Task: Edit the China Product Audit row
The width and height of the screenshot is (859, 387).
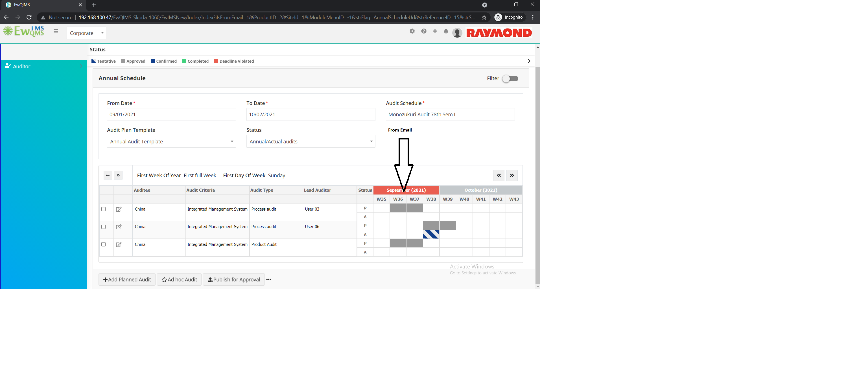Action: pyautogui.click(x=118, y=244)
